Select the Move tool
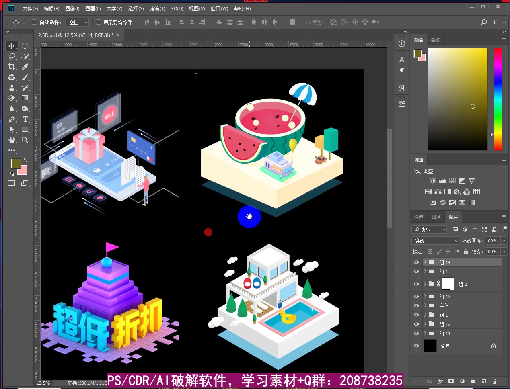 click(x=12, y=46)
